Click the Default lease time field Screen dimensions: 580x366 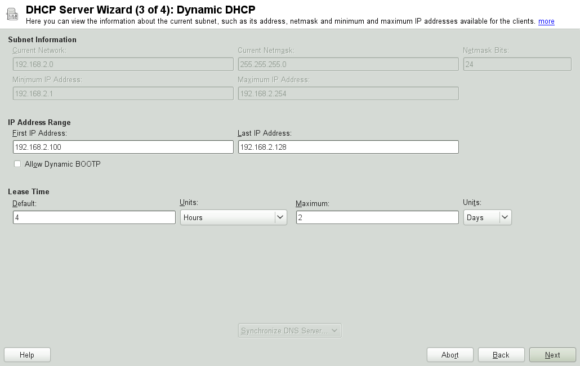coord(93,217)
